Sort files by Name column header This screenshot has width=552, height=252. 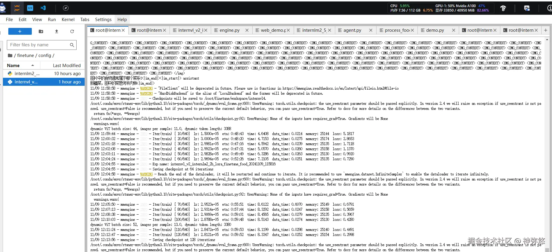pyautogui.click(x=21, y=65)
